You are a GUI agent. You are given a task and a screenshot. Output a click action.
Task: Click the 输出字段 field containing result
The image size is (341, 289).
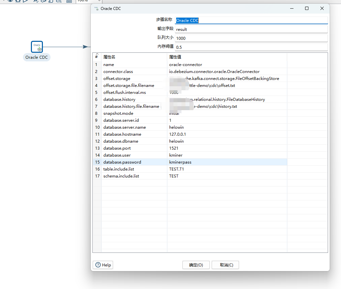pyautogui.click(x=251, y=29)
